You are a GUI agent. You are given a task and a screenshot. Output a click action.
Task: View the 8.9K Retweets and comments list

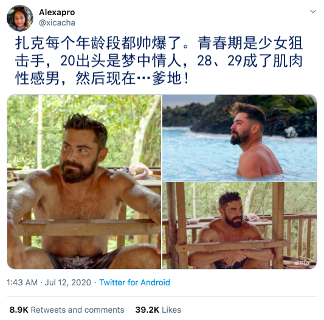tap(67, 310)
